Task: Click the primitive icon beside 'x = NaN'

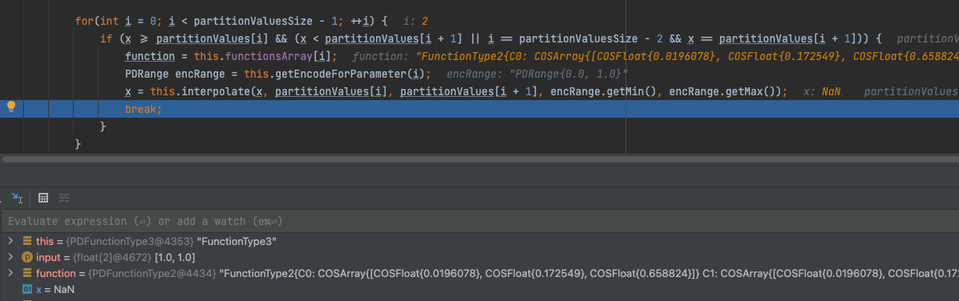Action: [x=27, y=290]
